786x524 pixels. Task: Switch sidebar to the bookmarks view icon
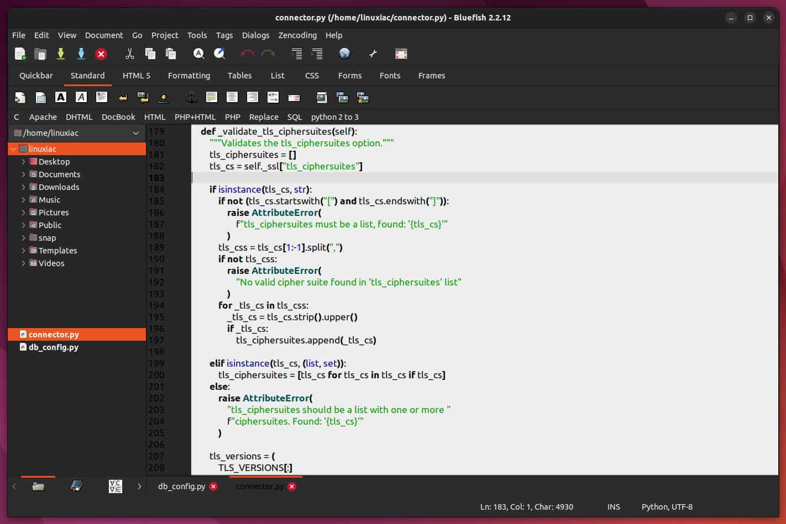[76, 486]
